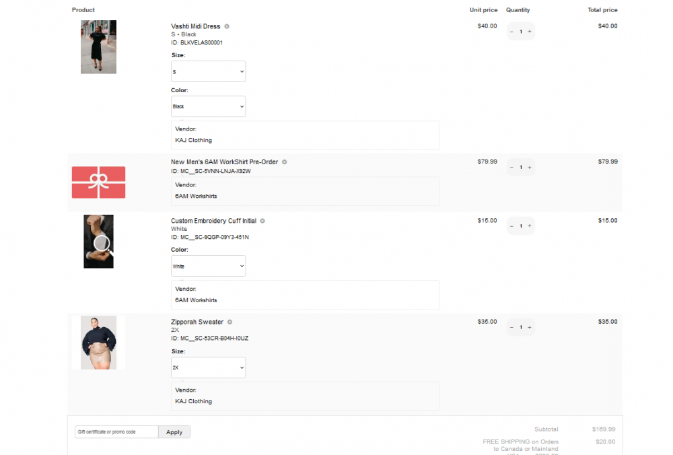673x455 pixels.
Task: Increase quantity of Vashti Midi Dress
Action: (530, 31)
